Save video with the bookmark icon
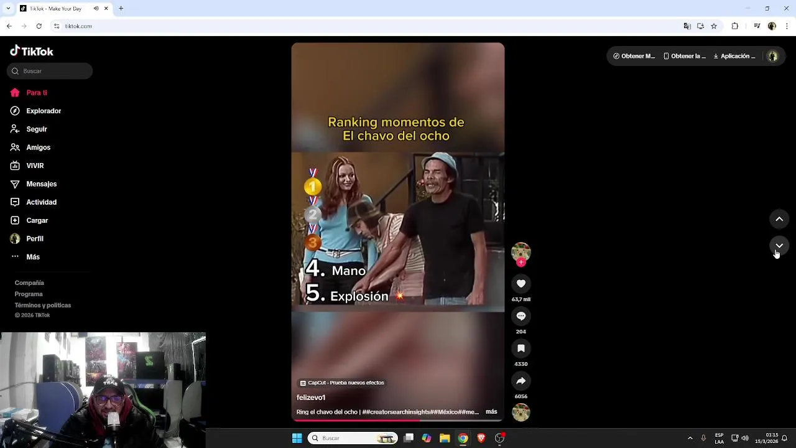 tap(521, 348)
